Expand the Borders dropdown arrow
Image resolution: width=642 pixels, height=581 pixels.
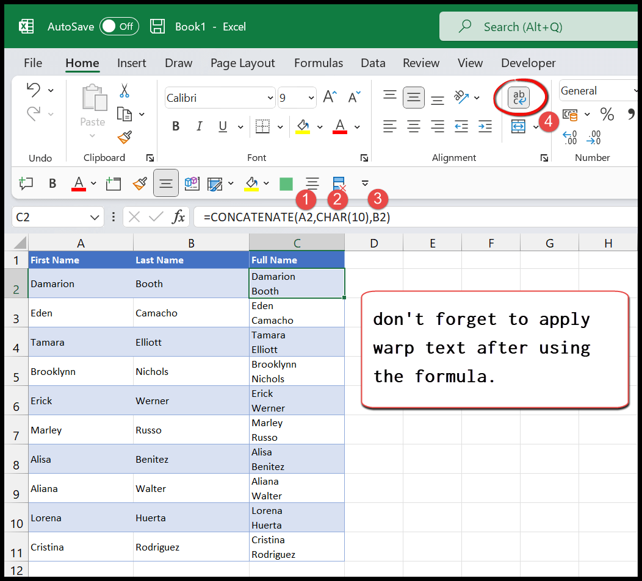(280, 127)
